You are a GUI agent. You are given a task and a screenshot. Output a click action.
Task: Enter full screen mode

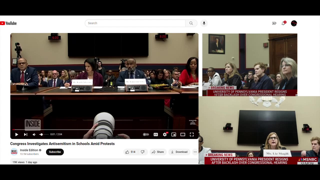coord(192,134)
